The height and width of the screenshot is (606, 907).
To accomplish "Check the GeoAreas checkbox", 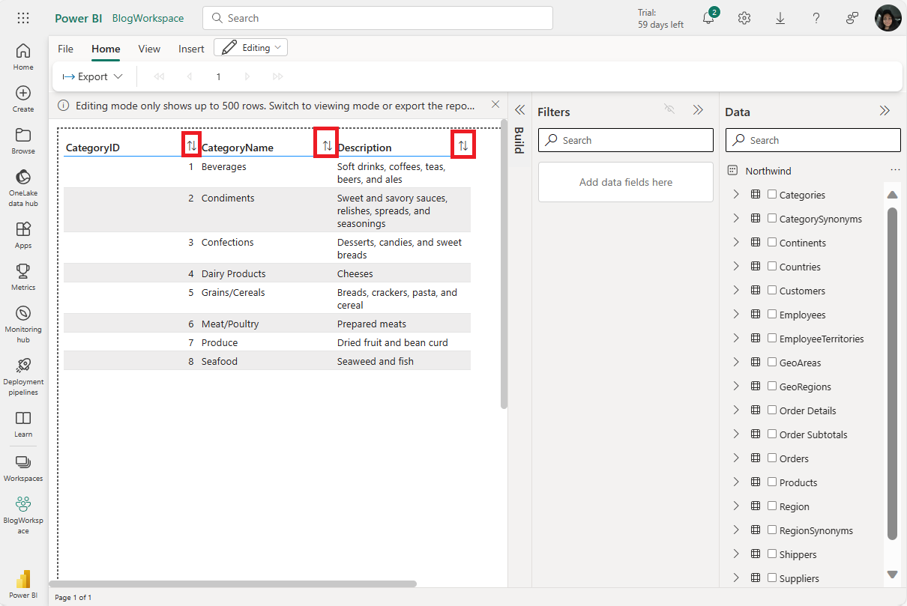I will (772, 362).
